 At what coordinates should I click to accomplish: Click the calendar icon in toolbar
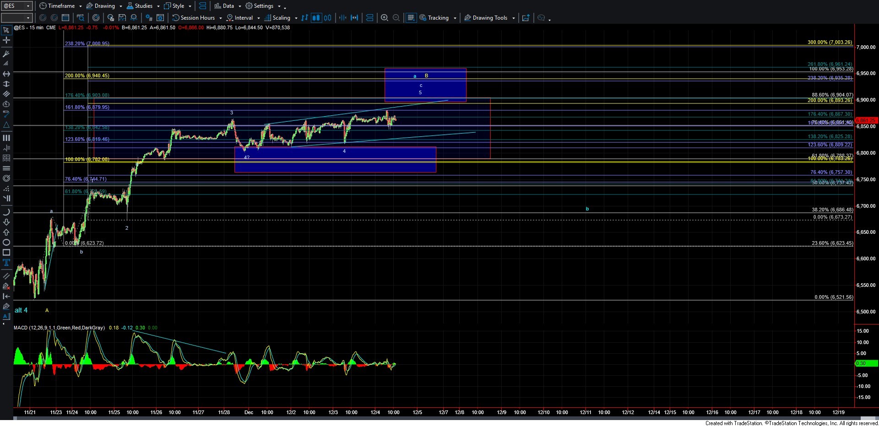pyautogui.click(x=65, y=18)
